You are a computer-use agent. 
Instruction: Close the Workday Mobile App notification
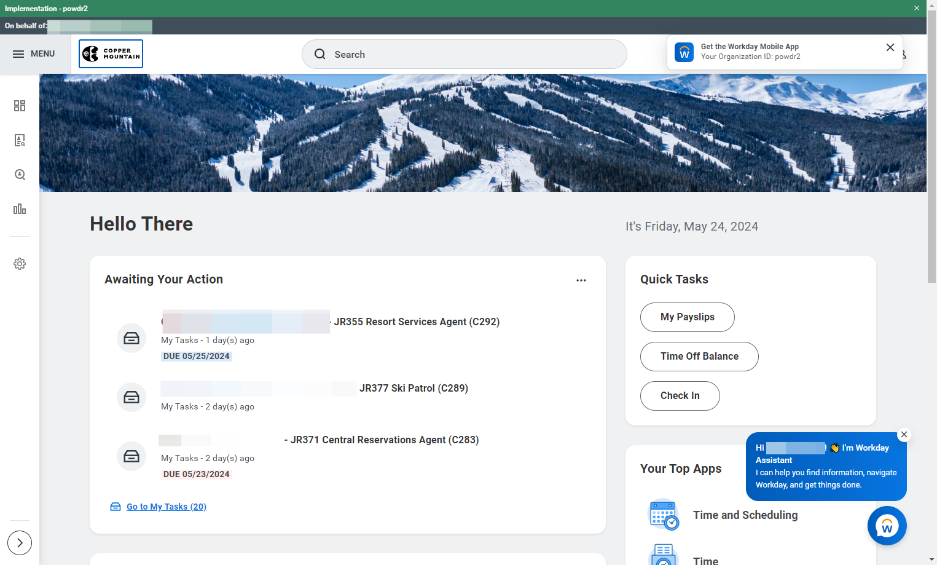tap(890, 47)
